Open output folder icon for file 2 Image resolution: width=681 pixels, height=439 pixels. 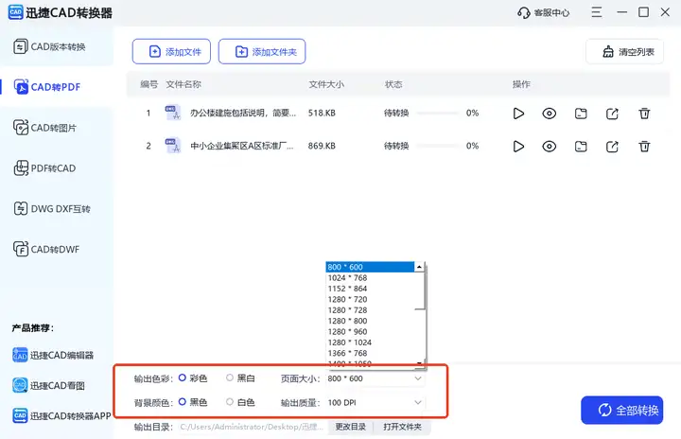(581, 147)
